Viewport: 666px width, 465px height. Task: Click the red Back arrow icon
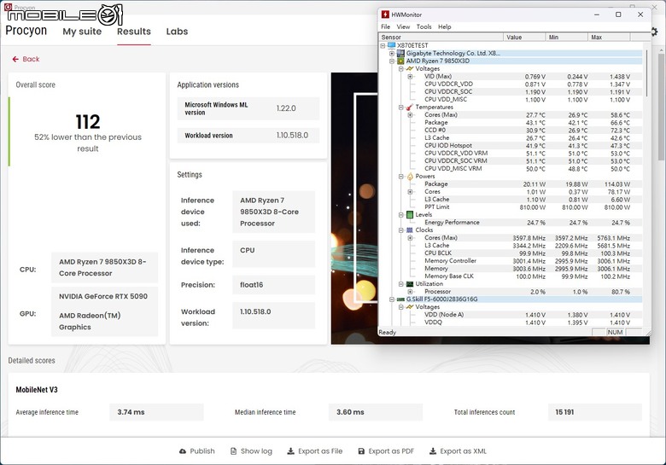(x=15, y=60)
